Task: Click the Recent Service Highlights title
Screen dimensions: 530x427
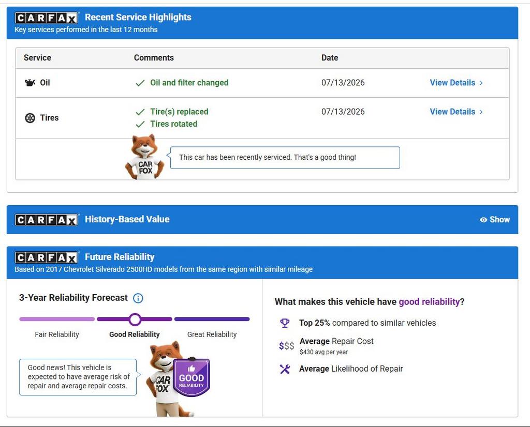Action: tap(138, 17)
